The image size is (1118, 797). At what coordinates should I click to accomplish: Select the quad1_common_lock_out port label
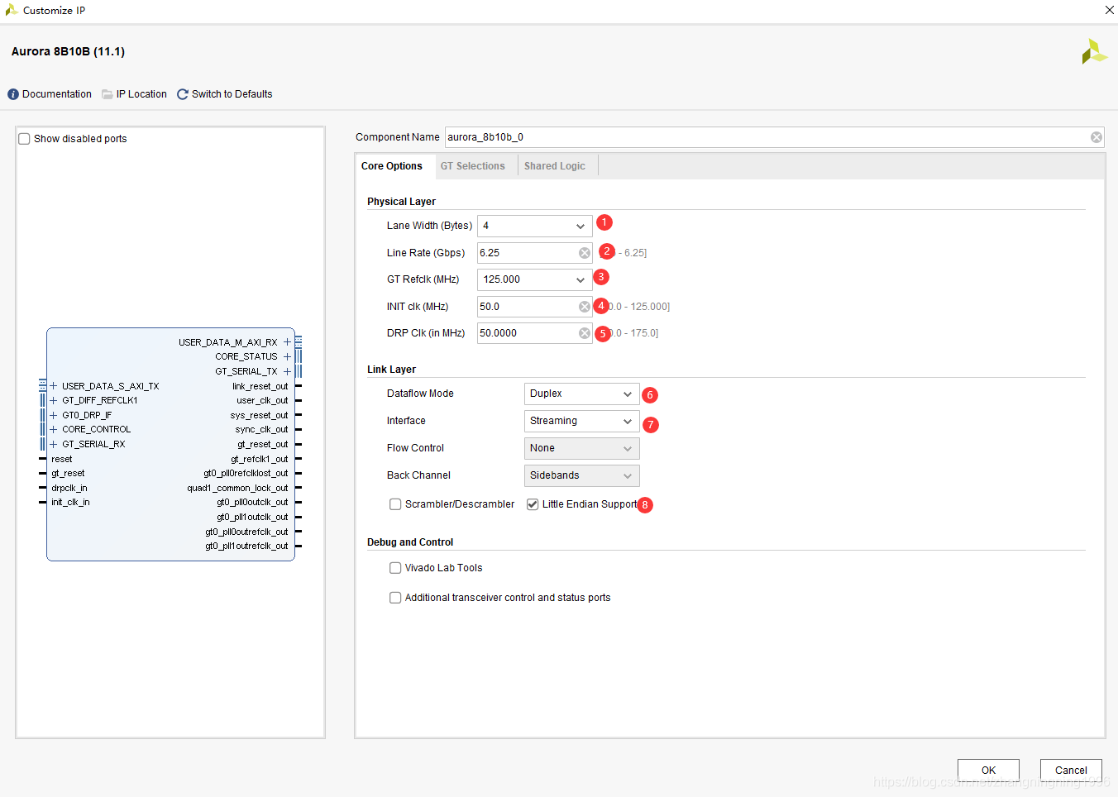(x=237, y=488)
